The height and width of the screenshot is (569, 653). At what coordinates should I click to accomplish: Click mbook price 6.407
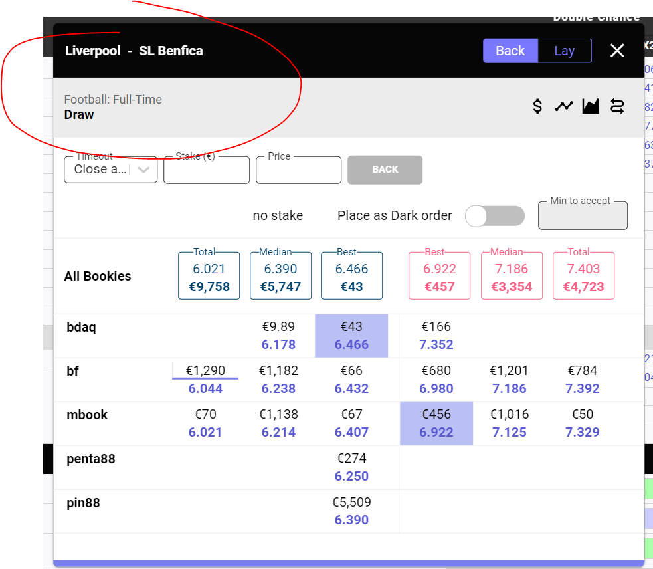click(351, 432)
